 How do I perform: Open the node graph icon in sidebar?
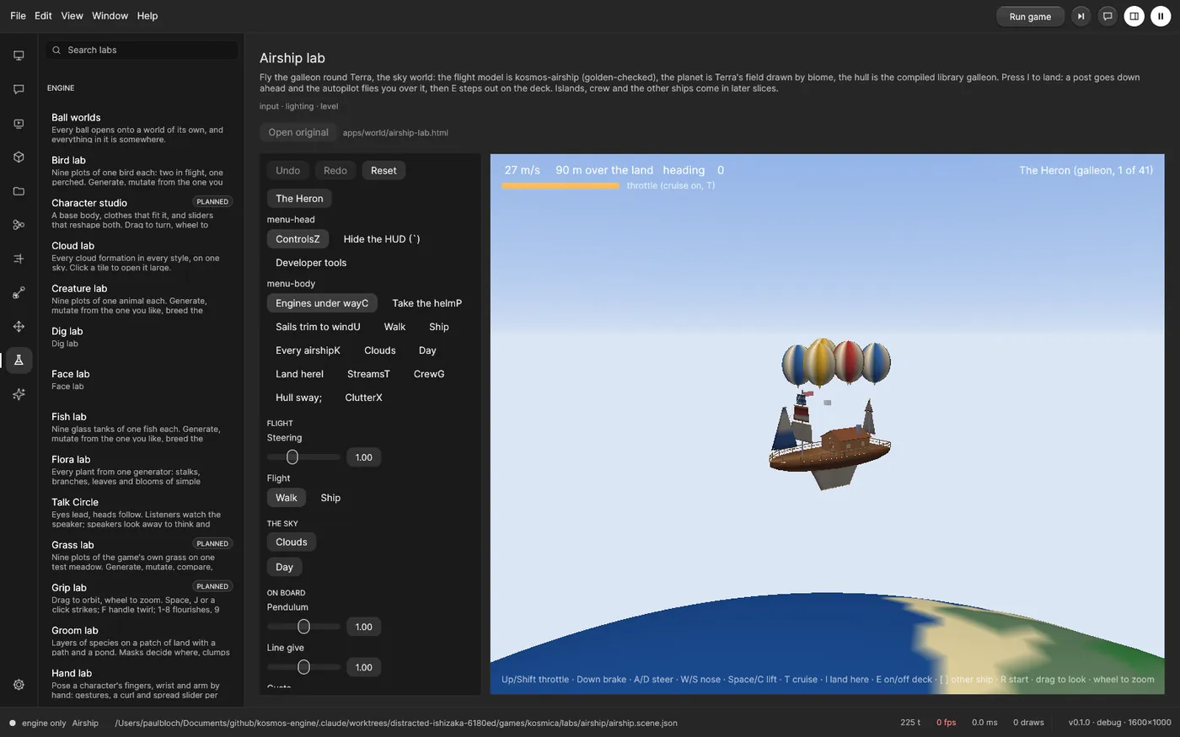[19, 225]
